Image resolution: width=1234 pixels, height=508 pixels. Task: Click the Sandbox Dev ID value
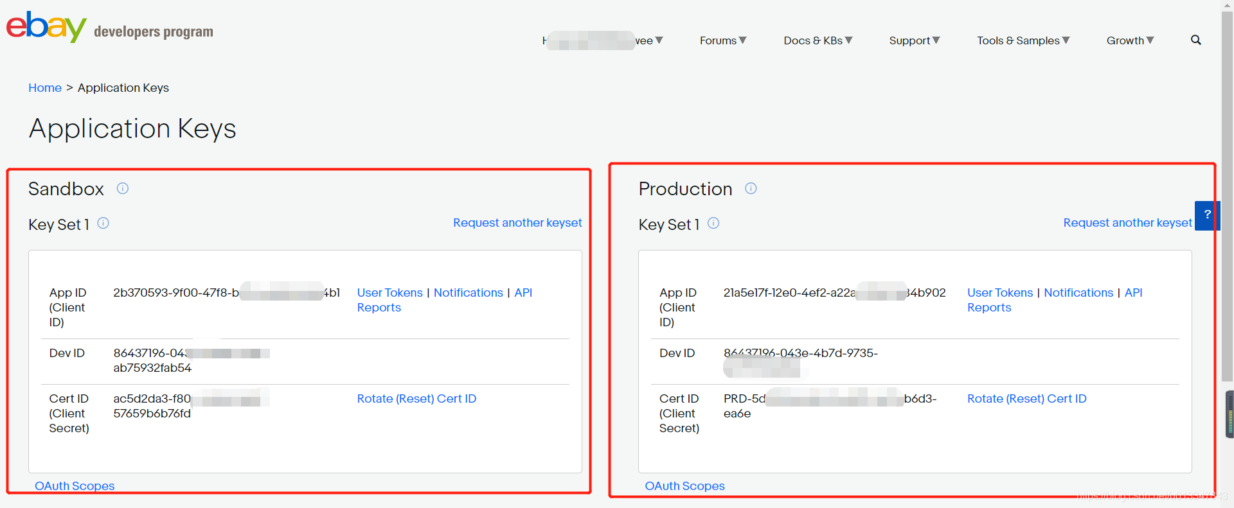tap(192, 360)
